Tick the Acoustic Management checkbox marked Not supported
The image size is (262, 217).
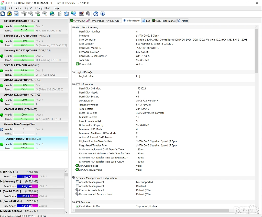(x=77, y=182)
